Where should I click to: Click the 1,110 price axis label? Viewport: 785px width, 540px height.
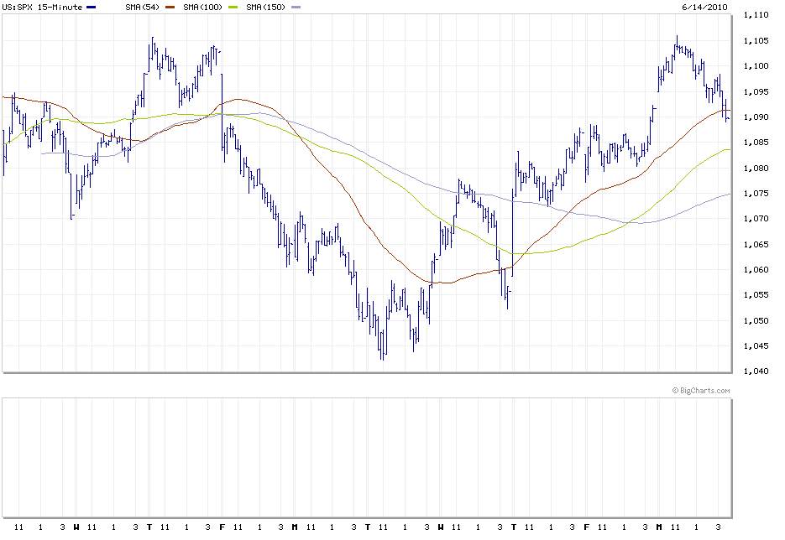pyautogui.click(x=756, y=15)
